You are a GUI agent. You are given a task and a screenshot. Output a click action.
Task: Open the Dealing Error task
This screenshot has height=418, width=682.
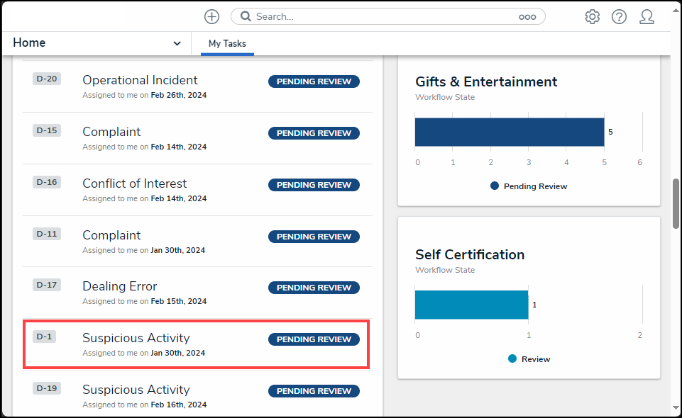[119, 286]
